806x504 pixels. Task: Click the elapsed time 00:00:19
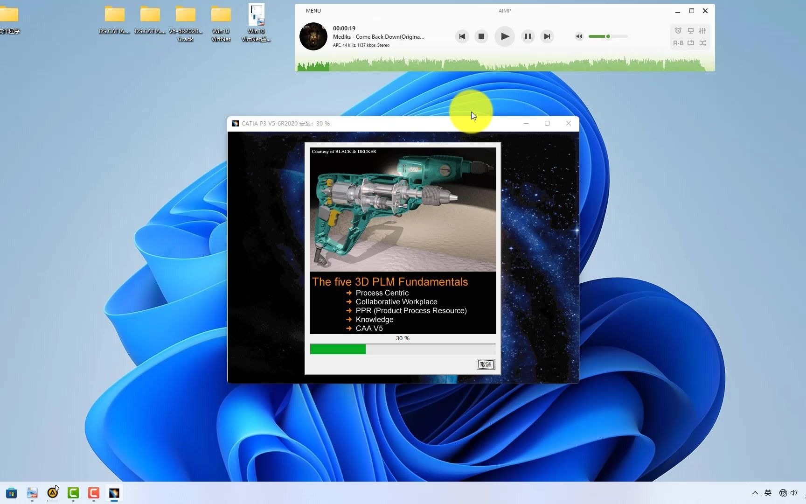click(x=344, y=28)
